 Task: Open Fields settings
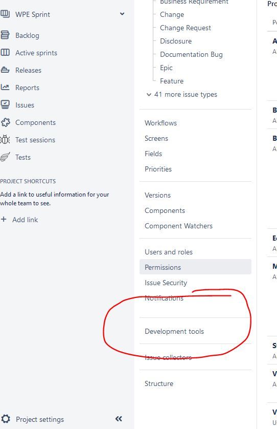click(x=153, y=154)
